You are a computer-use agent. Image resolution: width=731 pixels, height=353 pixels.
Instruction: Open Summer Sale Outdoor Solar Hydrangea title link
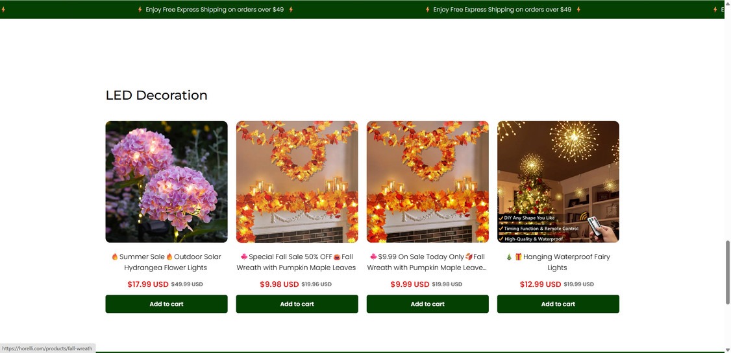click(166, 262)
